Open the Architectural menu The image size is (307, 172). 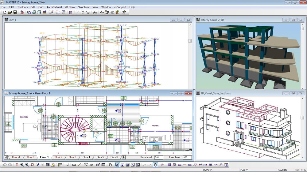[x=54, y=7]
